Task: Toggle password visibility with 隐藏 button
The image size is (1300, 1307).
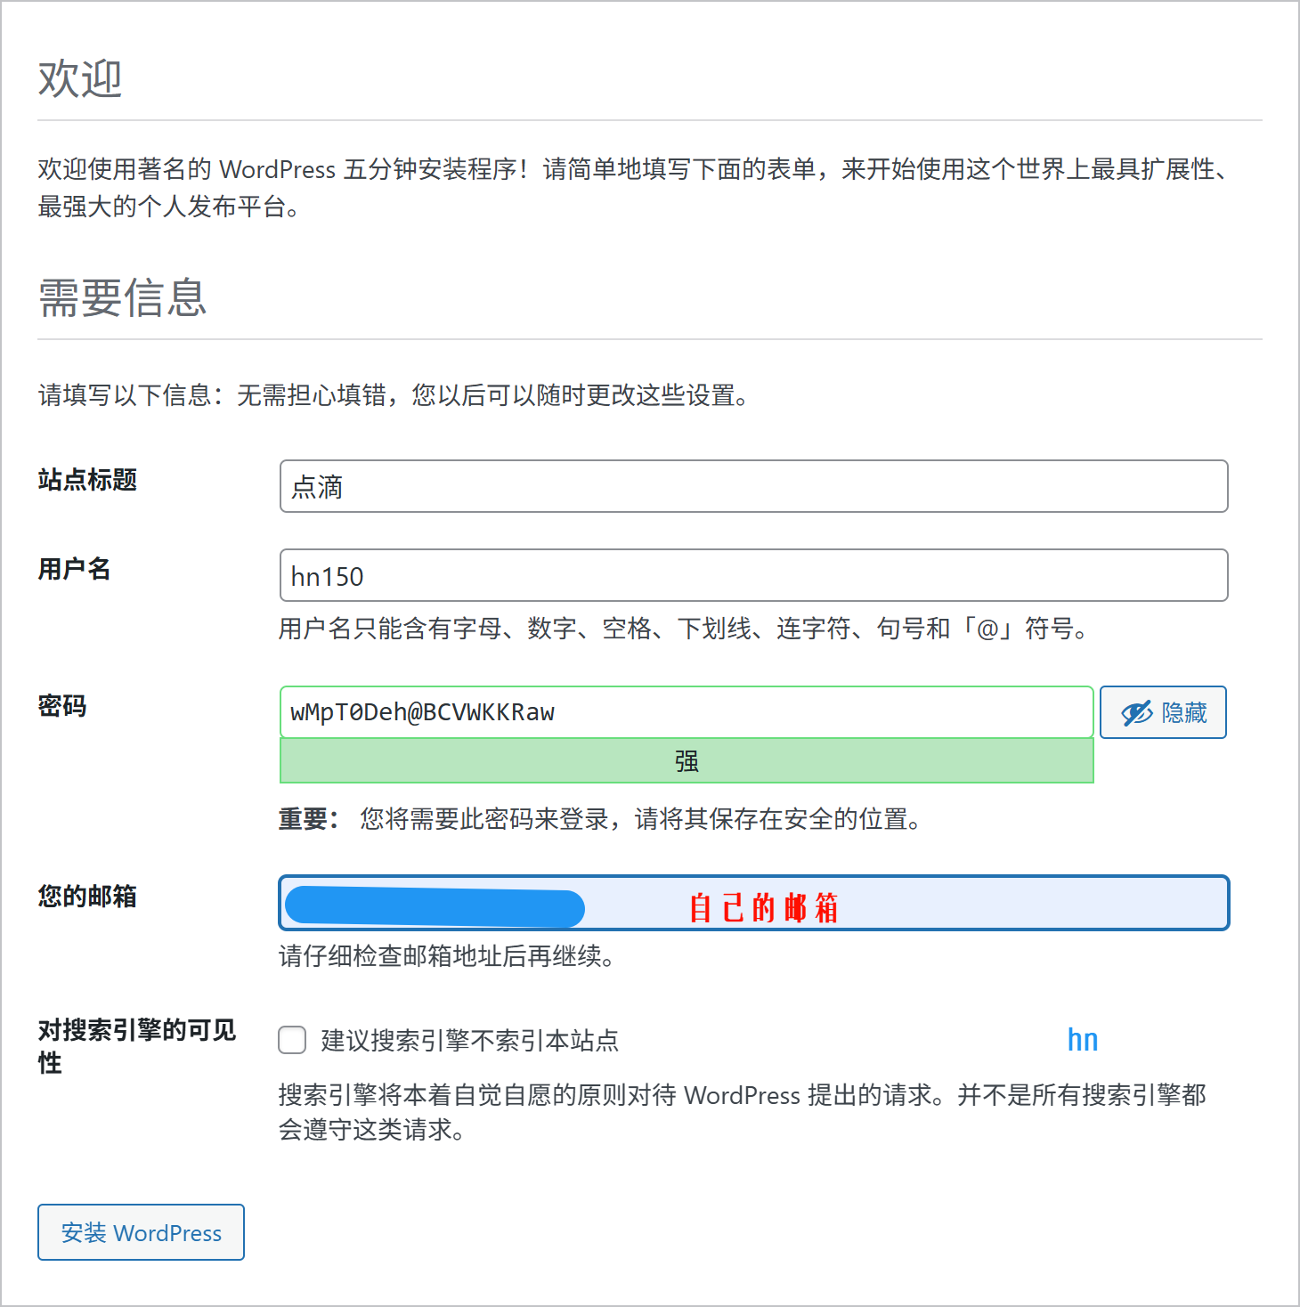Action: (x=1163, y=712)
